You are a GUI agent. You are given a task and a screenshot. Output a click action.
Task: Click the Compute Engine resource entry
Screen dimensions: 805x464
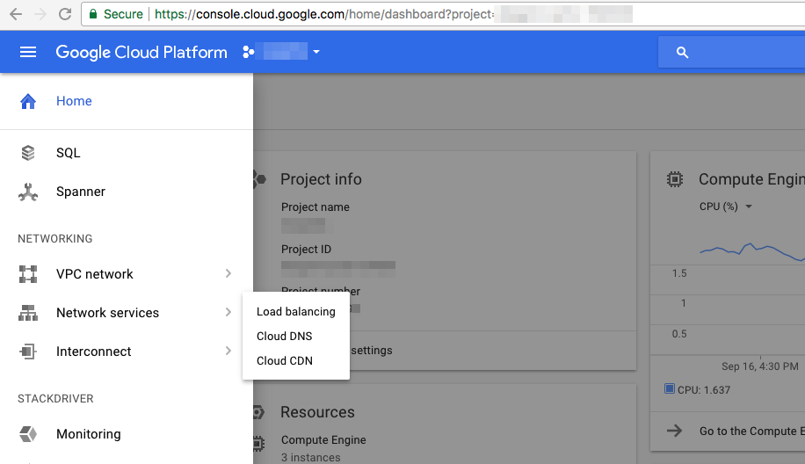[323, 440]
